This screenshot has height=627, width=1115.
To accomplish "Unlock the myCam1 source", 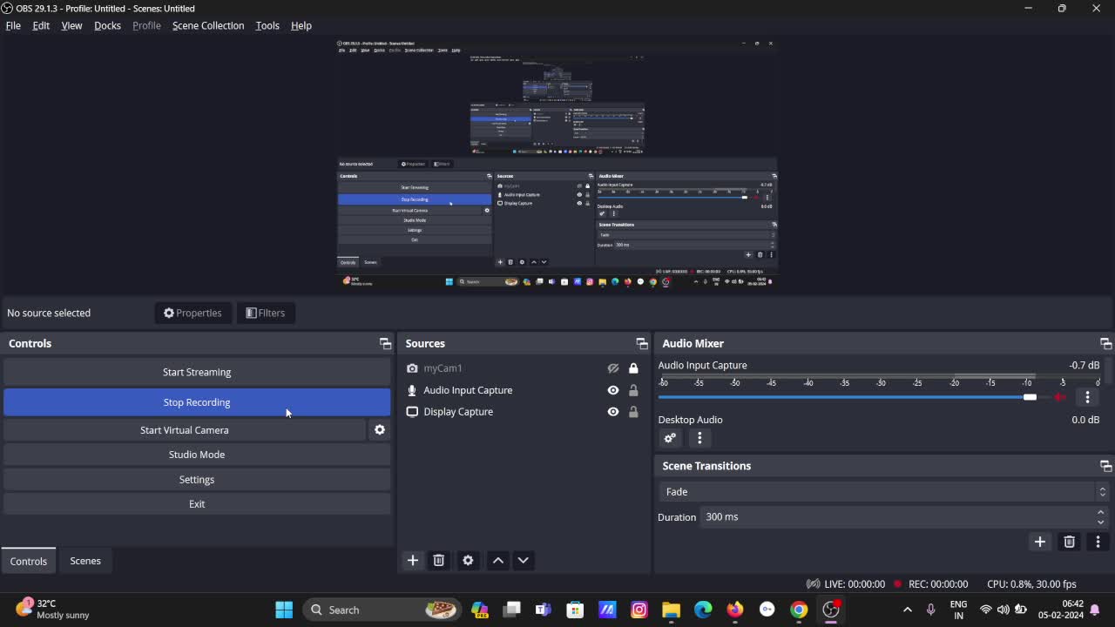I will tap(633, 368).
